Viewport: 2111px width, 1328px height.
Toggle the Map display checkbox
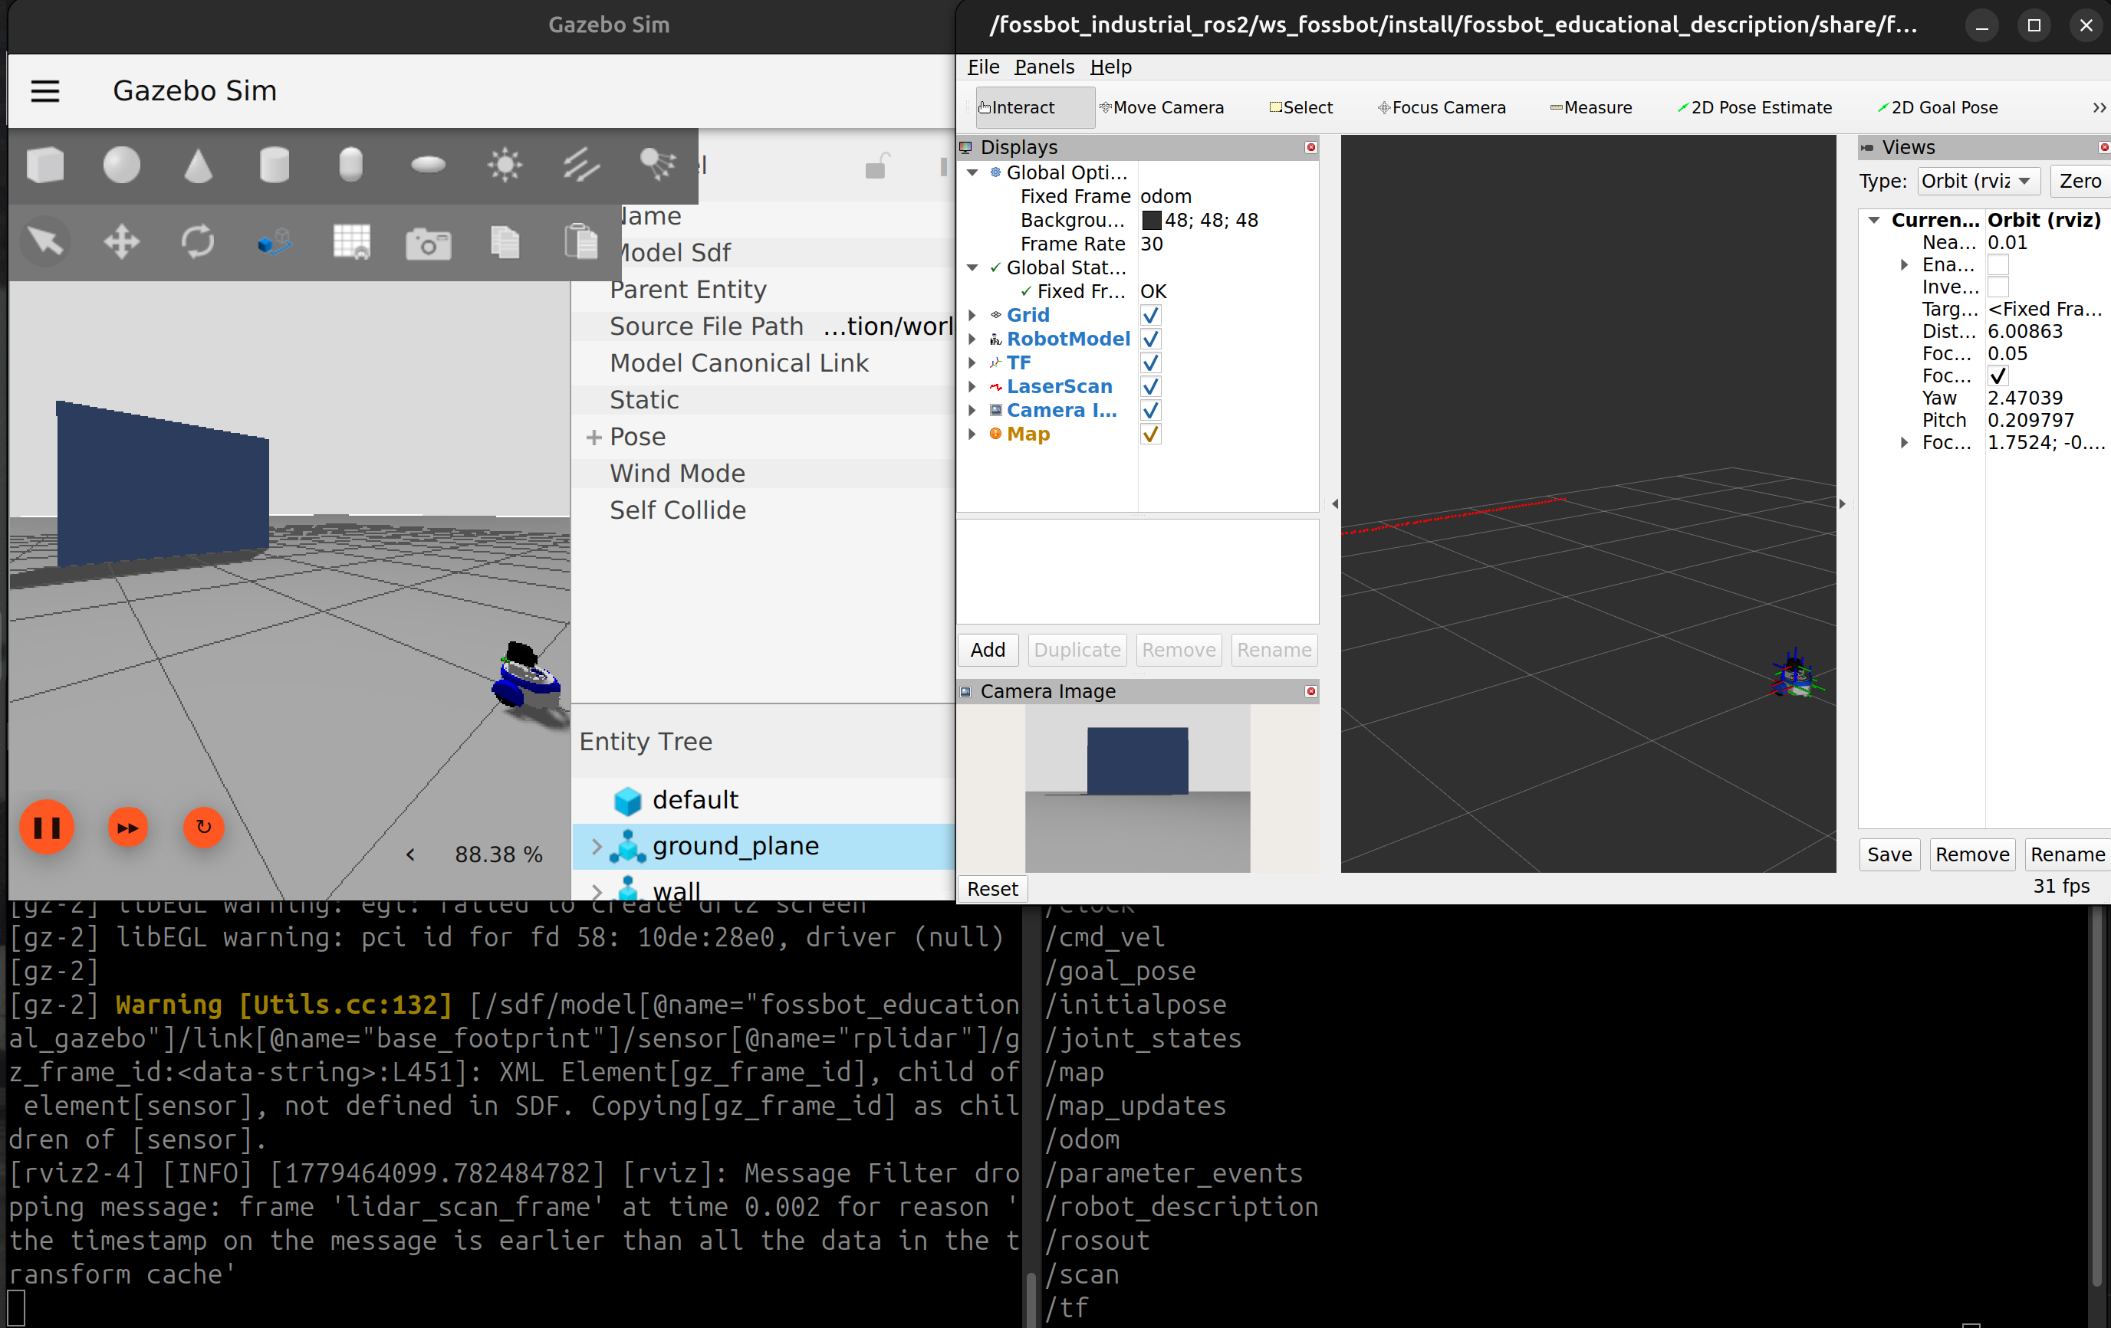click(1150, 434)
